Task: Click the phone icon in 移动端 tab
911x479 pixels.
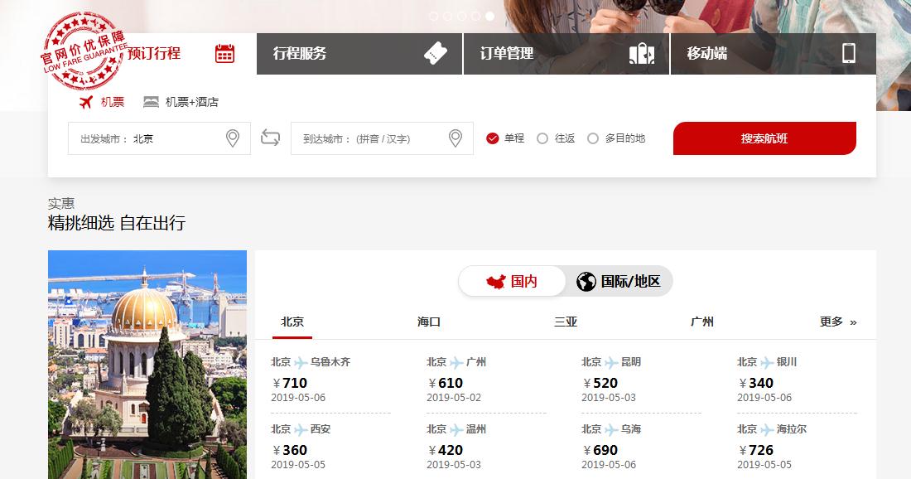Action: pos(849,53)
